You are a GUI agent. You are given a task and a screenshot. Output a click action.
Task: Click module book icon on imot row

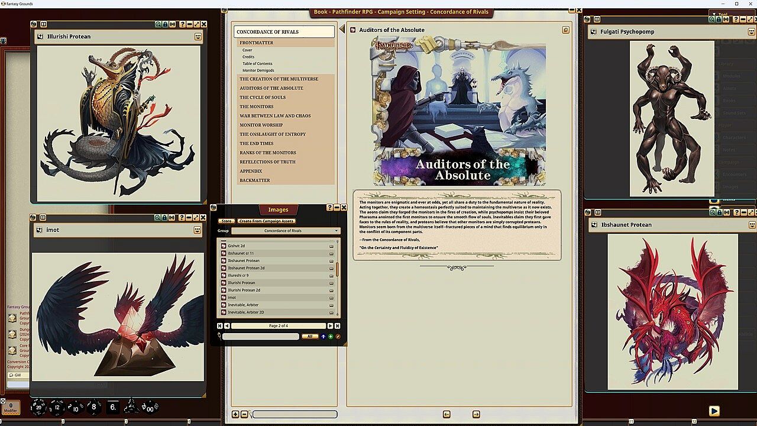(x=331, y=298)
